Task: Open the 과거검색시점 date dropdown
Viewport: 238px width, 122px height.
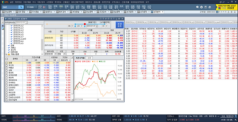Action: click(26, 22)
